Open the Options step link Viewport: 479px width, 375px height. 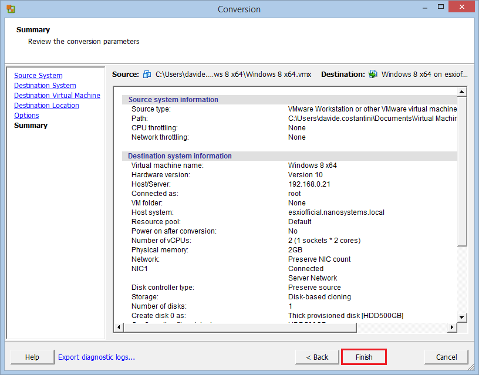[x=26, y=116]
